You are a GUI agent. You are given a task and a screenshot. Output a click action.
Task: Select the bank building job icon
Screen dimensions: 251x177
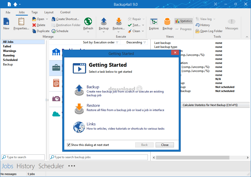pos(56,52)
